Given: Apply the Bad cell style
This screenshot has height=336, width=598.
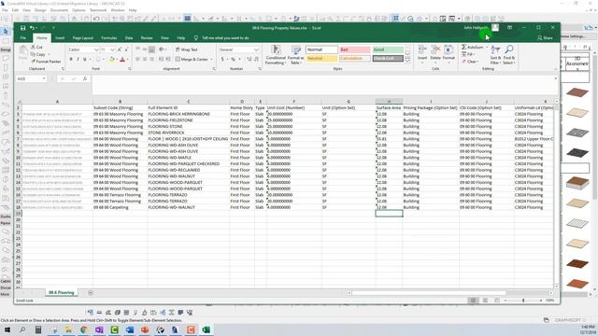Looking at the screenshot, I should coord(355,49).
